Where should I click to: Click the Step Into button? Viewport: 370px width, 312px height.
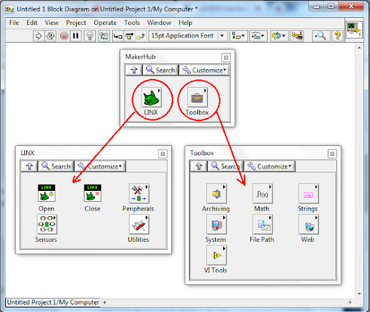(x=118, y=36)
